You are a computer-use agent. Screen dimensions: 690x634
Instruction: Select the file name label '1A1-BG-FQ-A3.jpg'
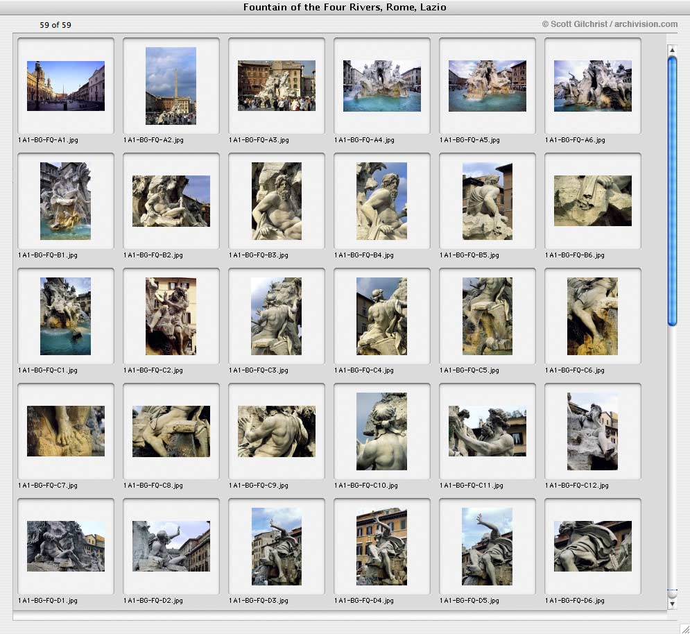point(259,140)
